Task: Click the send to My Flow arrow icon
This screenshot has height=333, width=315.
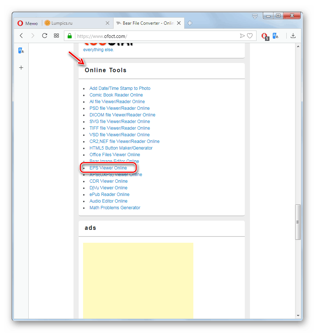Action: click(x=242, y=36)
